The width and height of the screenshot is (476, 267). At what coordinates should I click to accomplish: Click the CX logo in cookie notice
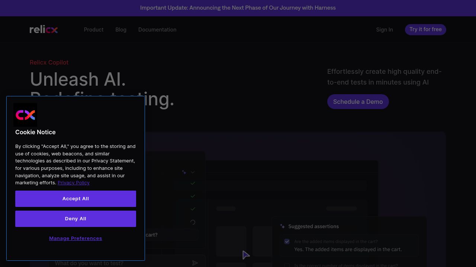click(25, 115)
